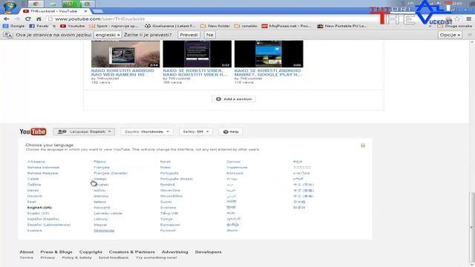
Task: Open the Country: Worldwide dropdown
Action: [147, 132]
